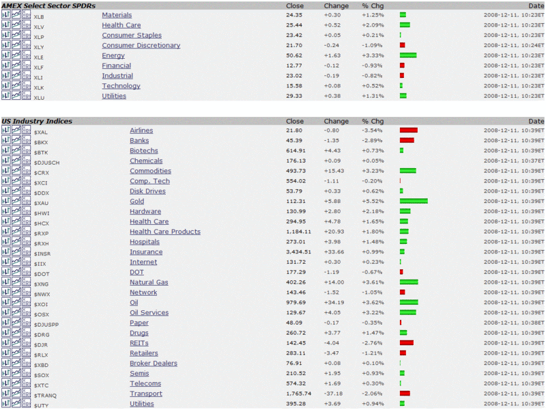546x410 pixels.
Task: Open the bar chart icon for XLY
Action: click(6, 44)
